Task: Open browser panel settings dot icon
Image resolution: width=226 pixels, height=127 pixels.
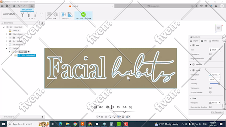Action: click(x=43, y=23)
